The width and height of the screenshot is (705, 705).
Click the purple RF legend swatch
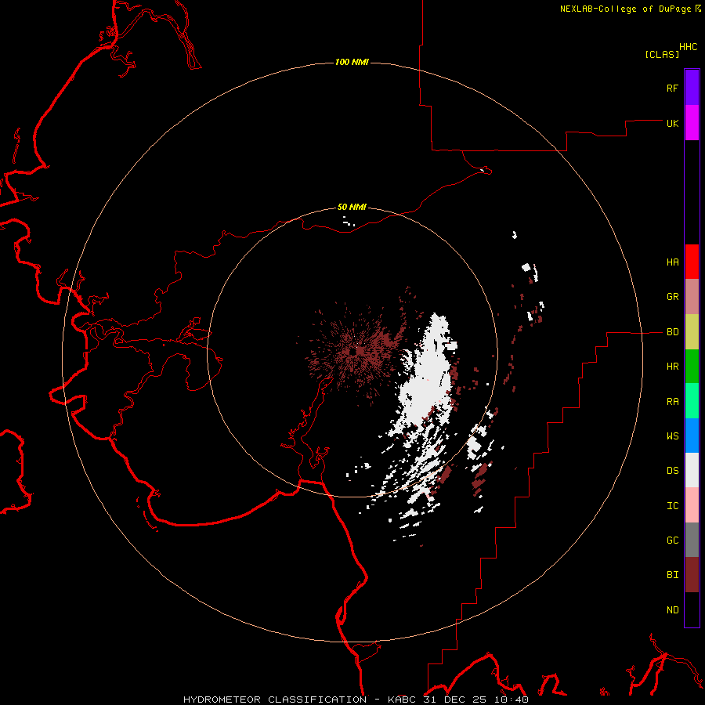tap(692, 88)
